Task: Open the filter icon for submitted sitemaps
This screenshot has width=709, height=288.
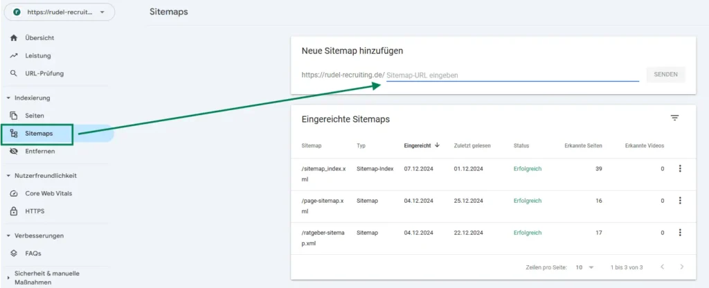Action: pos(674,118)
